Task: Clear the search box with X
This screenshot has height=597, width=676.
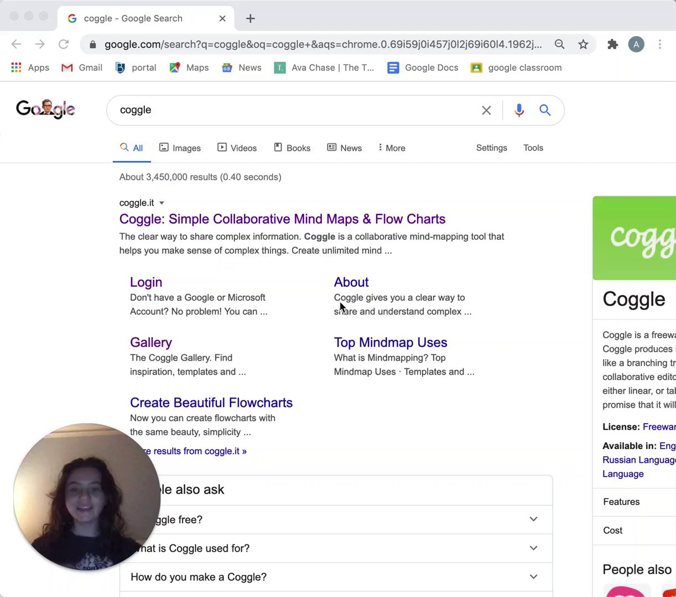Action: [486, 110]
